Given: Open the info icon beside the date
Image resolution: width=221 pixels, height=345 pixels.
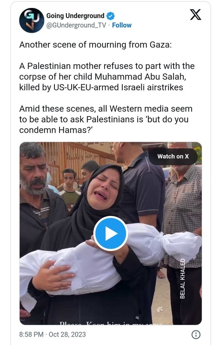Looking at the screenshot, I should [196, 335].
